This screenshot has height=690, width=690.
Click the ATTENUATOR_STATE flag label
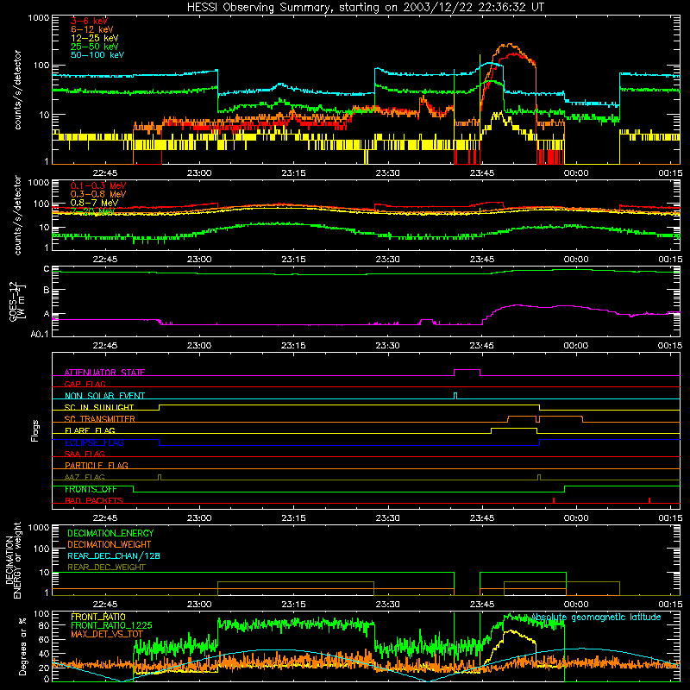[x=104, y=373]
